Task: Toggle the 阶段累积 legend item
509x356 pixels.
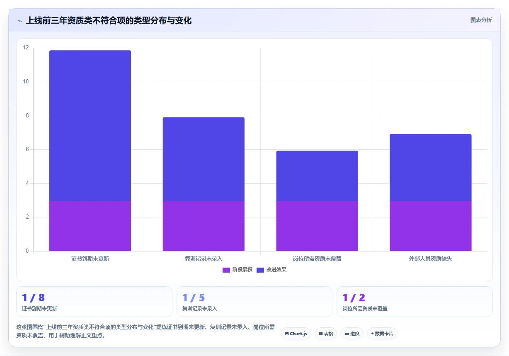Action: pos(237,270)
